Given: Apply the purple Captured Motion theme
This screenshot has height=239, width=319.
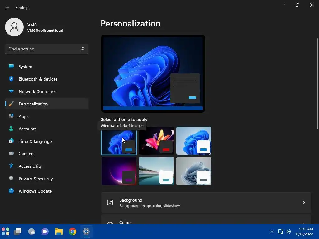Looking at the screenshot, I should coord(119,171).
